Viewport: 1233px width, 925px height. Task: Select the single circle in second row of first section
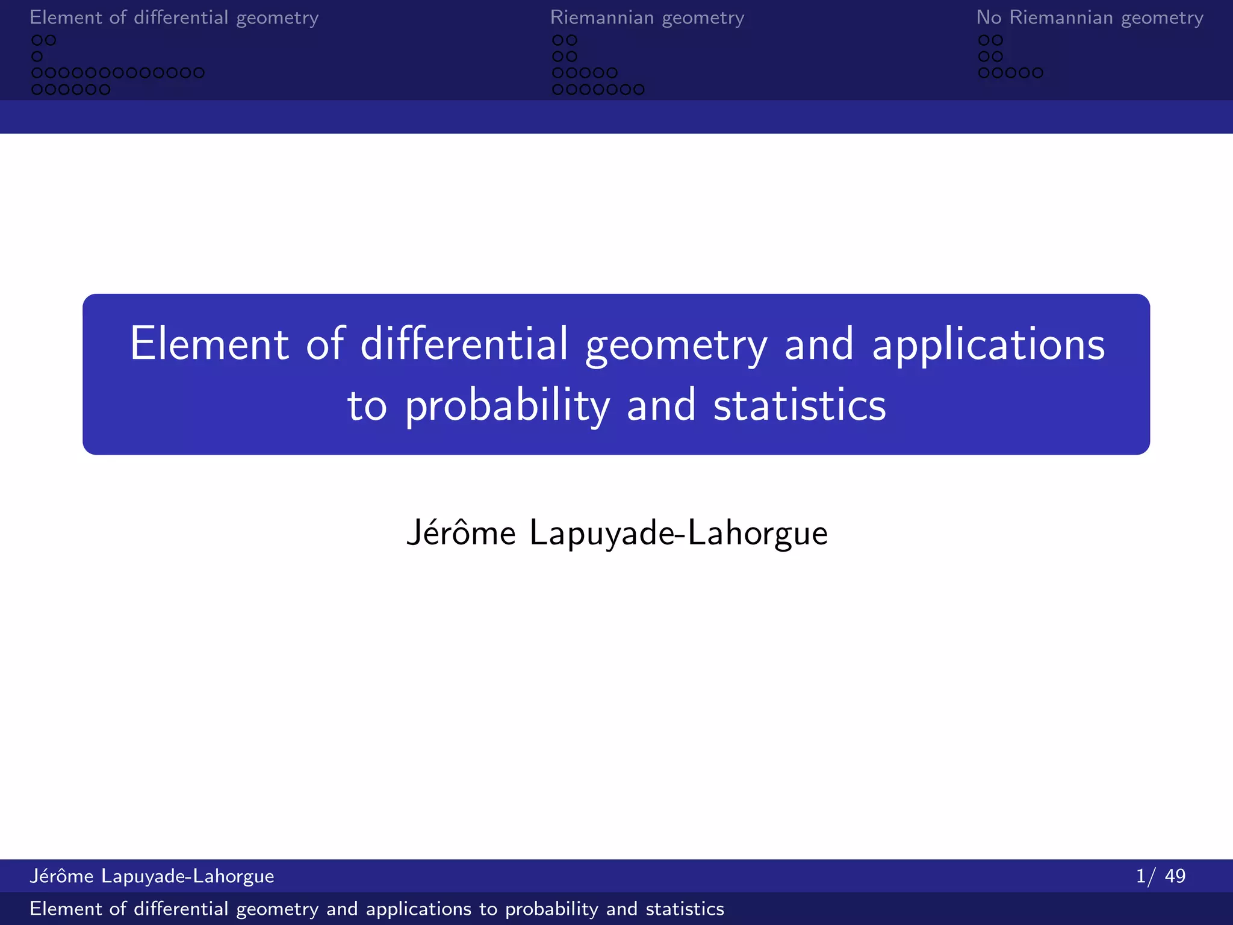37,57
